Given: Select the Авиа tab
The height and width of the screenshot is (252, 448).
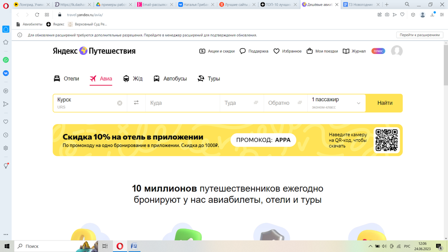Looking at the screenshot, I should (101, 79).
